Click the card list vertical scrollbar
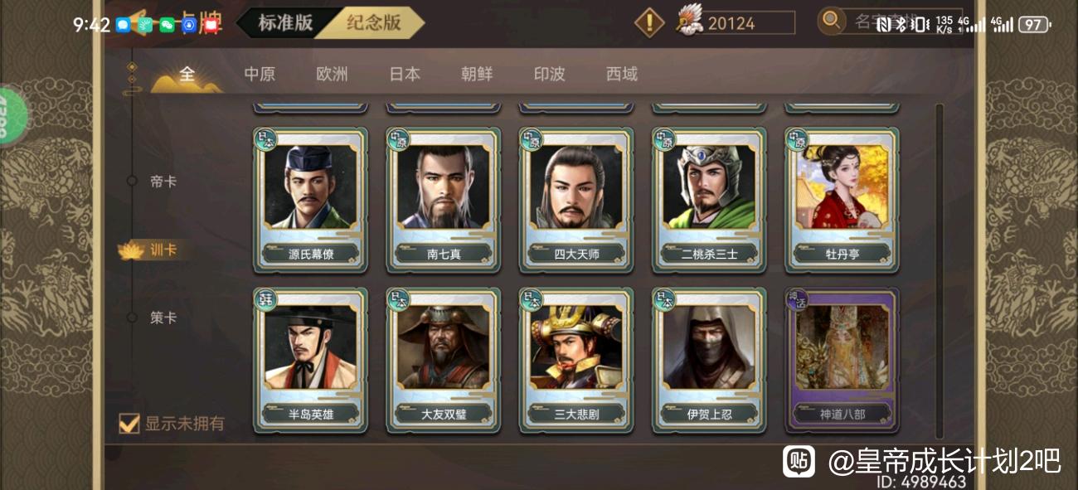The image size is (1078, 490). 940,270
